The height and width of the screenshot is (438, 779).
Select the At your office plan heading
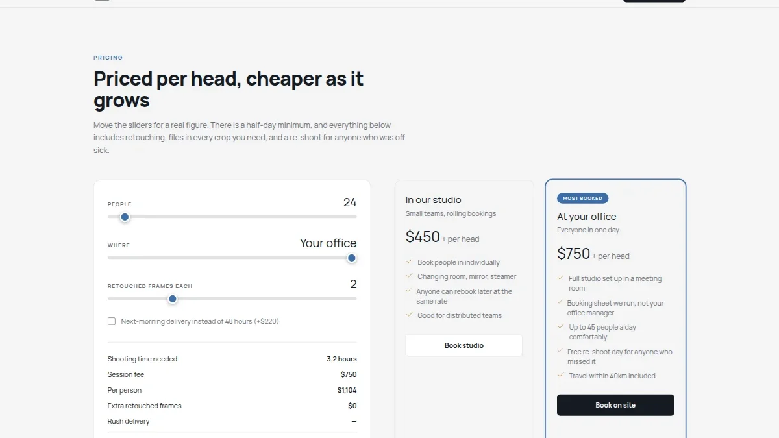(x=587, y=217)
